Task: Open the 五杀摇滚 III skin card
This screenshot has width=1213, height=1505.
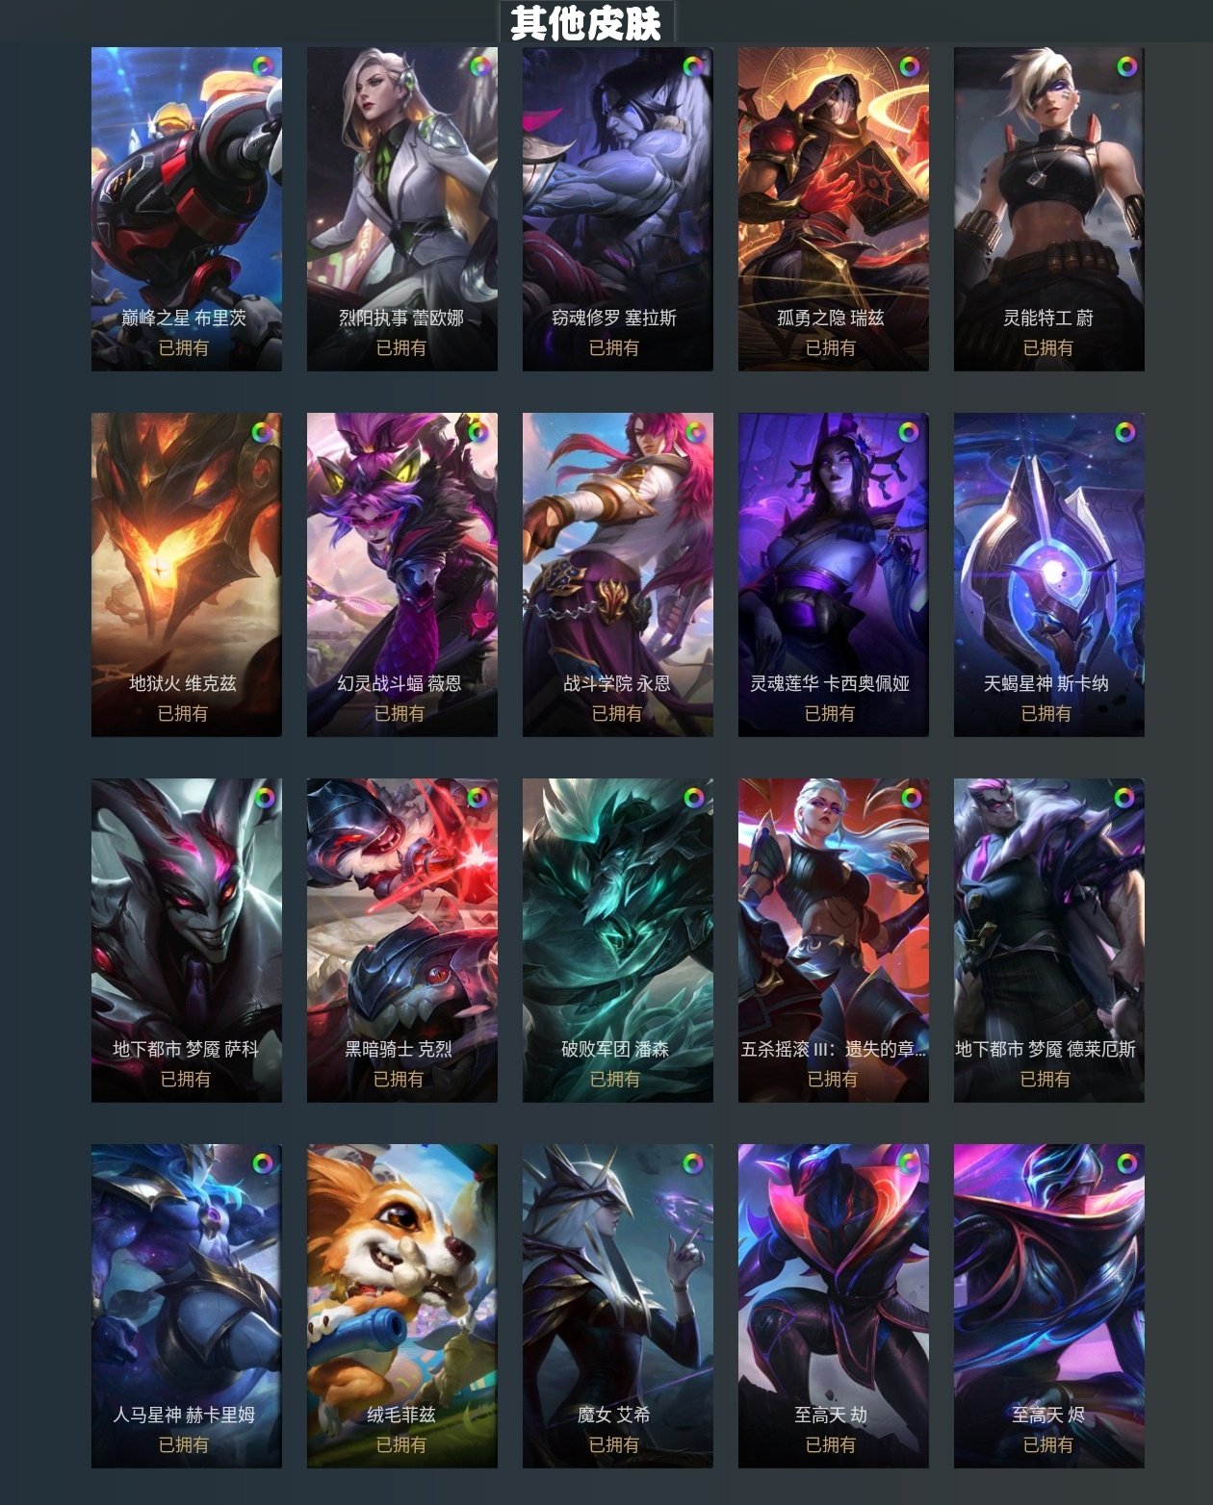Action: (834, 940)
